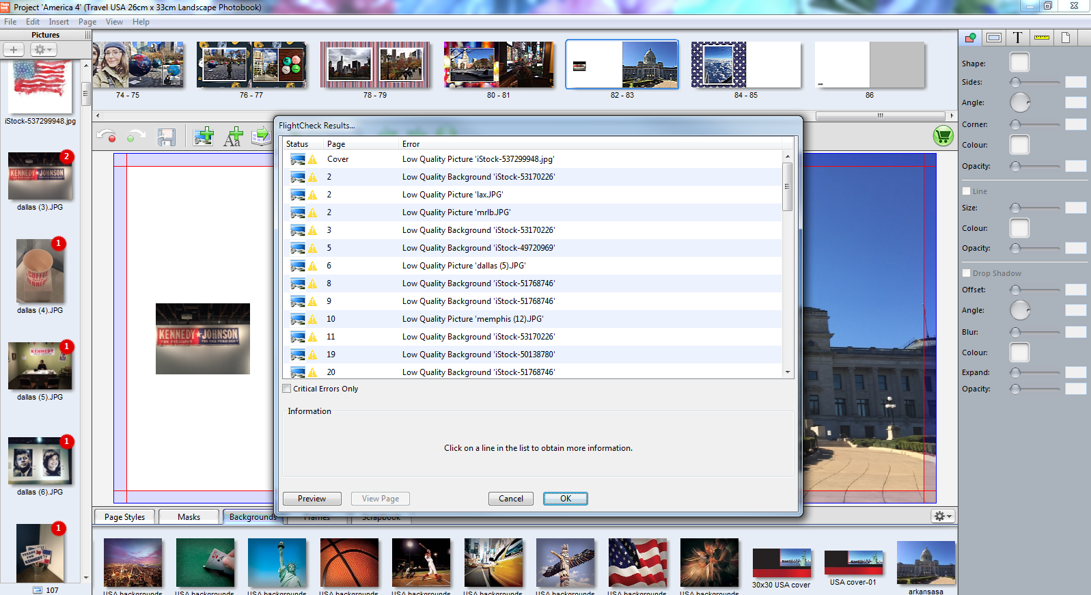Viewport: 1091px width, 595px height.
Task: Click the save project floppy icon
Action: click(x=166, y=137)
